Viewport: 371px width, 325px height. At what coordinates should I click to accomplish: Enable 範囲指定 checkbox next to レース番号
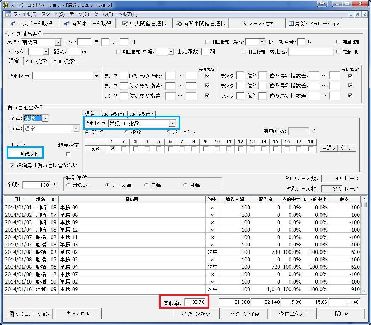(338, 42)
